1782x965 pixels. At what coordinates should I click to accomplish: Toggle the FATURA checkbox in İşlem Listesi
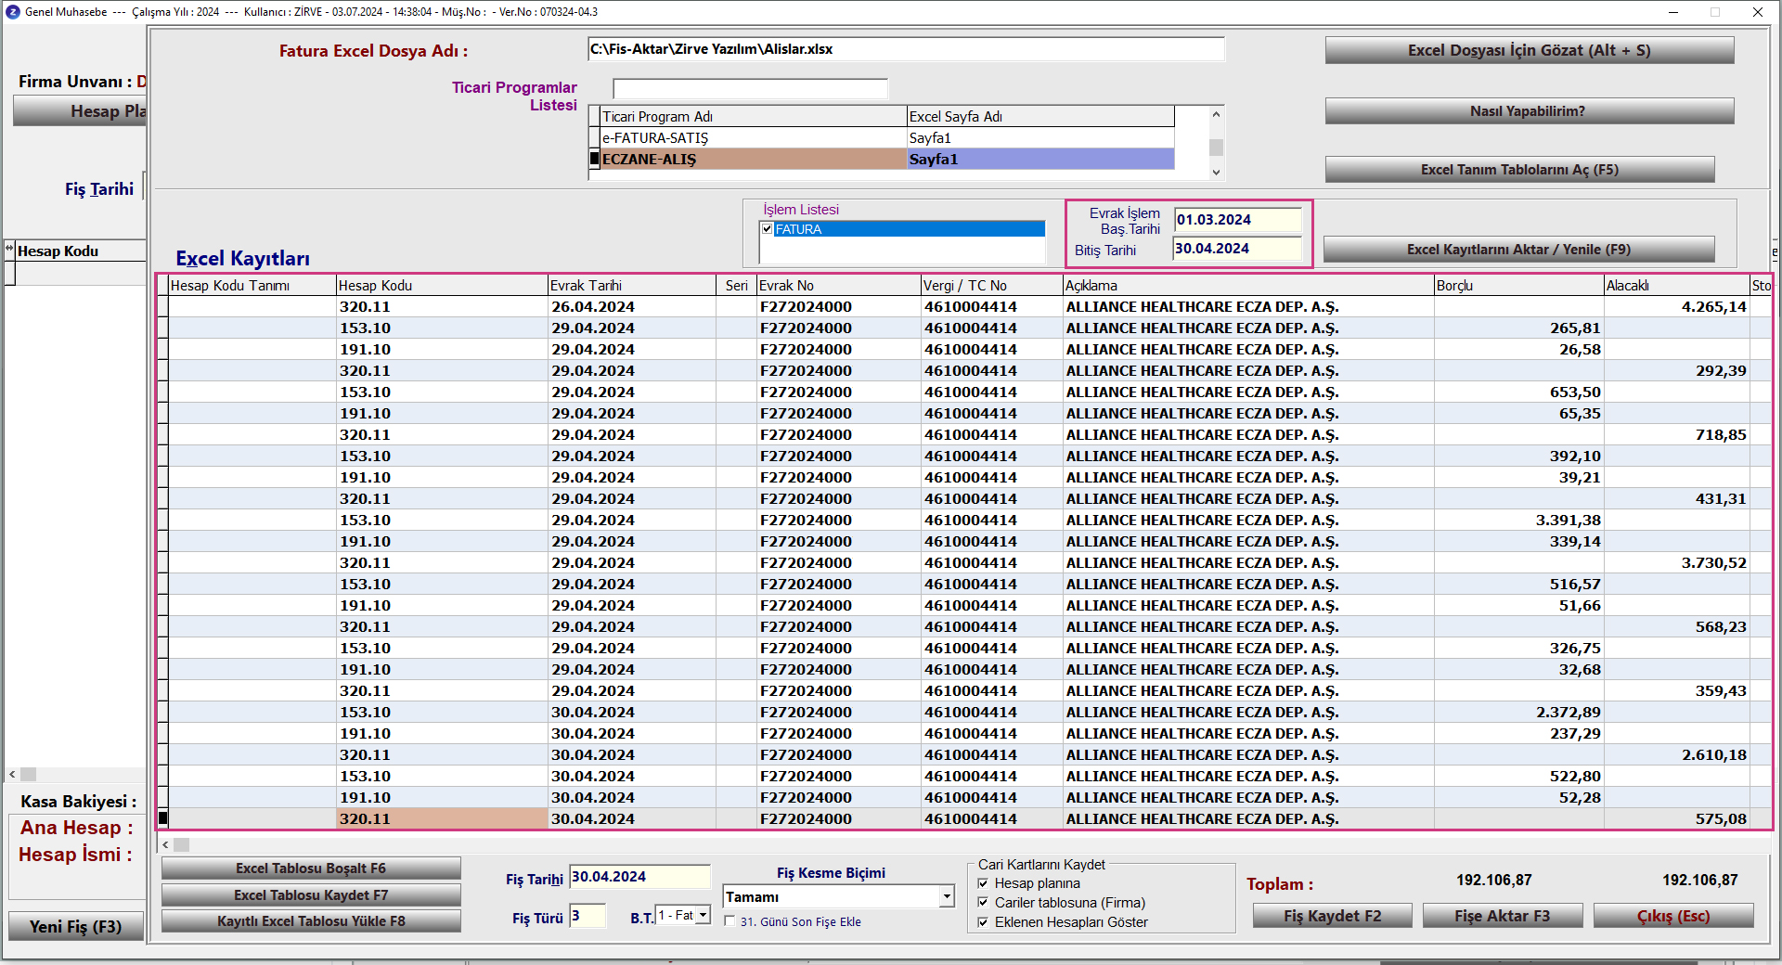pyautogui.click(x=768, y=229)
